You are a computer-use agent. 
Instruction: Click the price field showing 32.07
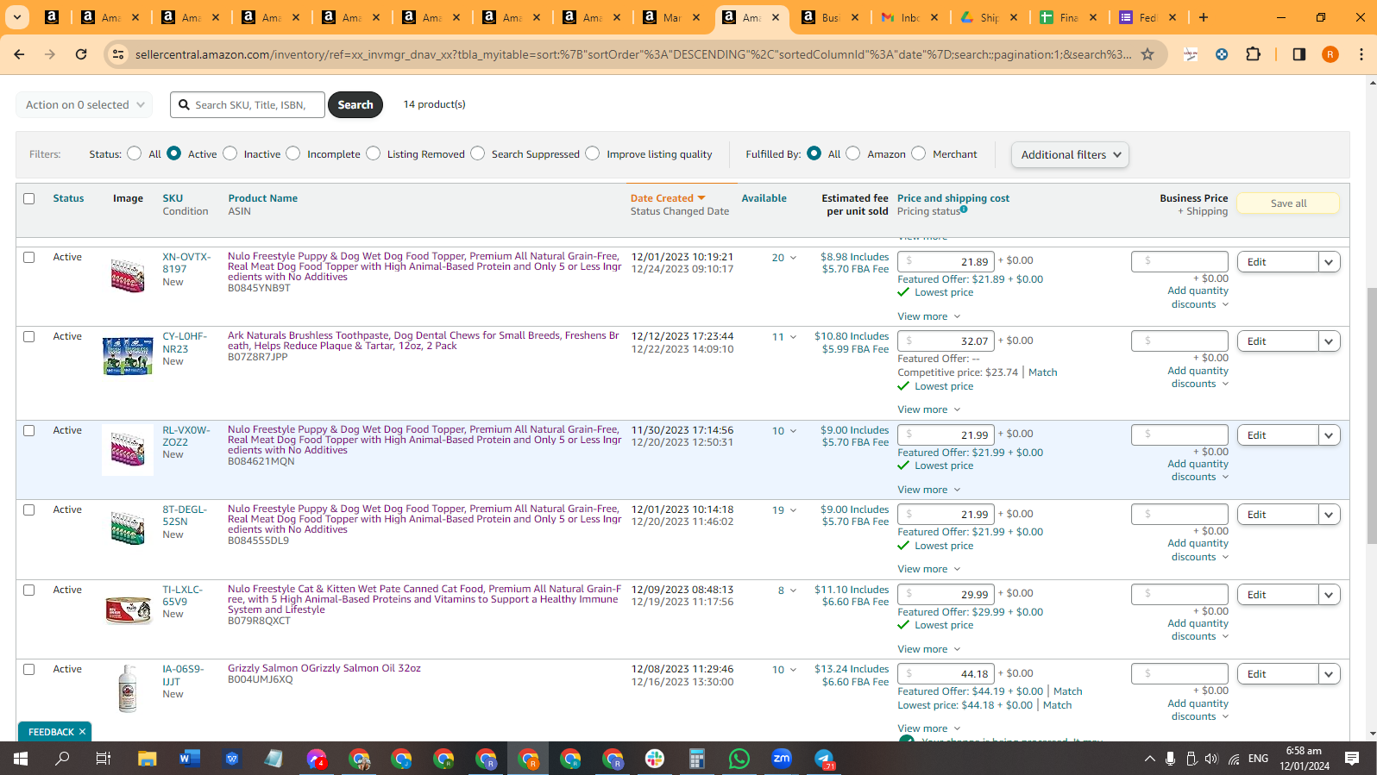coord(946,341)
